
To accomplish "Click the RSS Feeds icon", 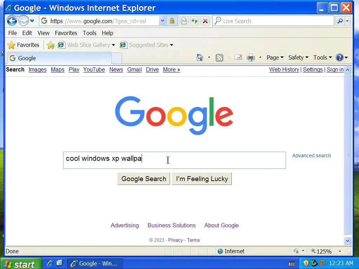I will coord(219,57).
